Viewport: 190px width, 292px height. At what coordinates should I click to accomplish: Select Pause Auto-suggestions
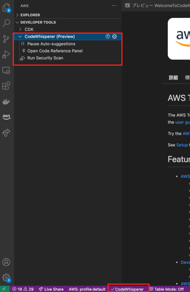point(51,44)
